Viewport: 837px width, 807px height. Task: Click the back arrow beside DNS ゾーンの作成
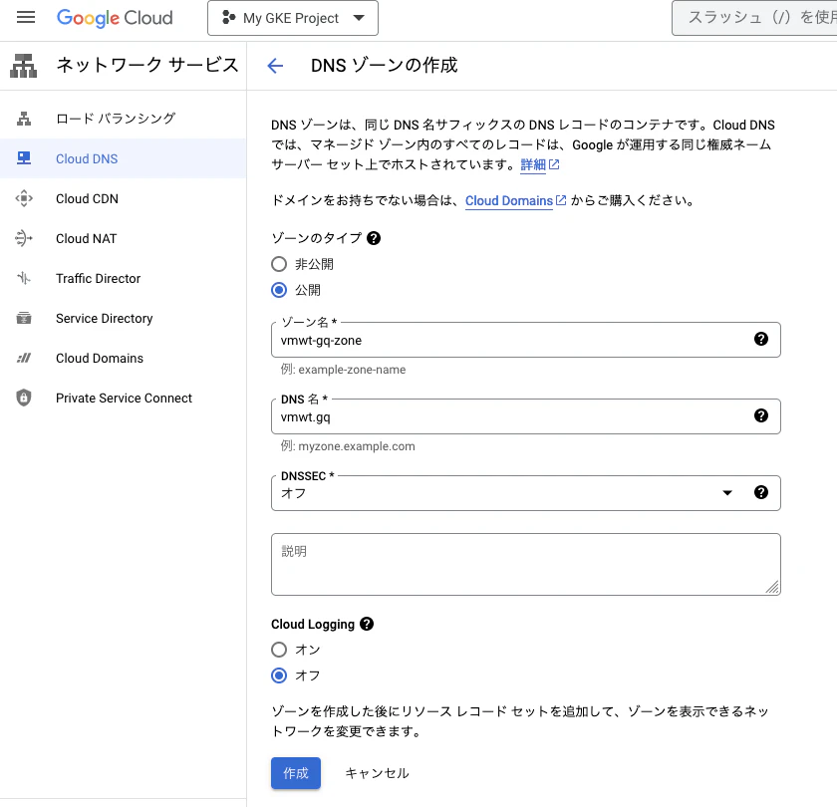(275, 66)
